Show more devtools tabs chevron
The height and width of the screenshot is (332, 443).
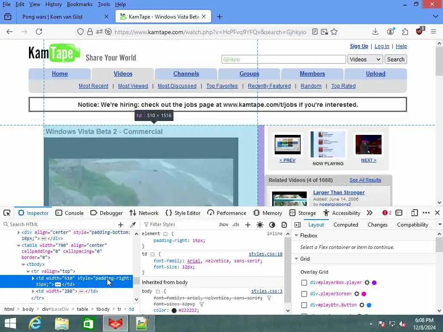click(369, 213)
